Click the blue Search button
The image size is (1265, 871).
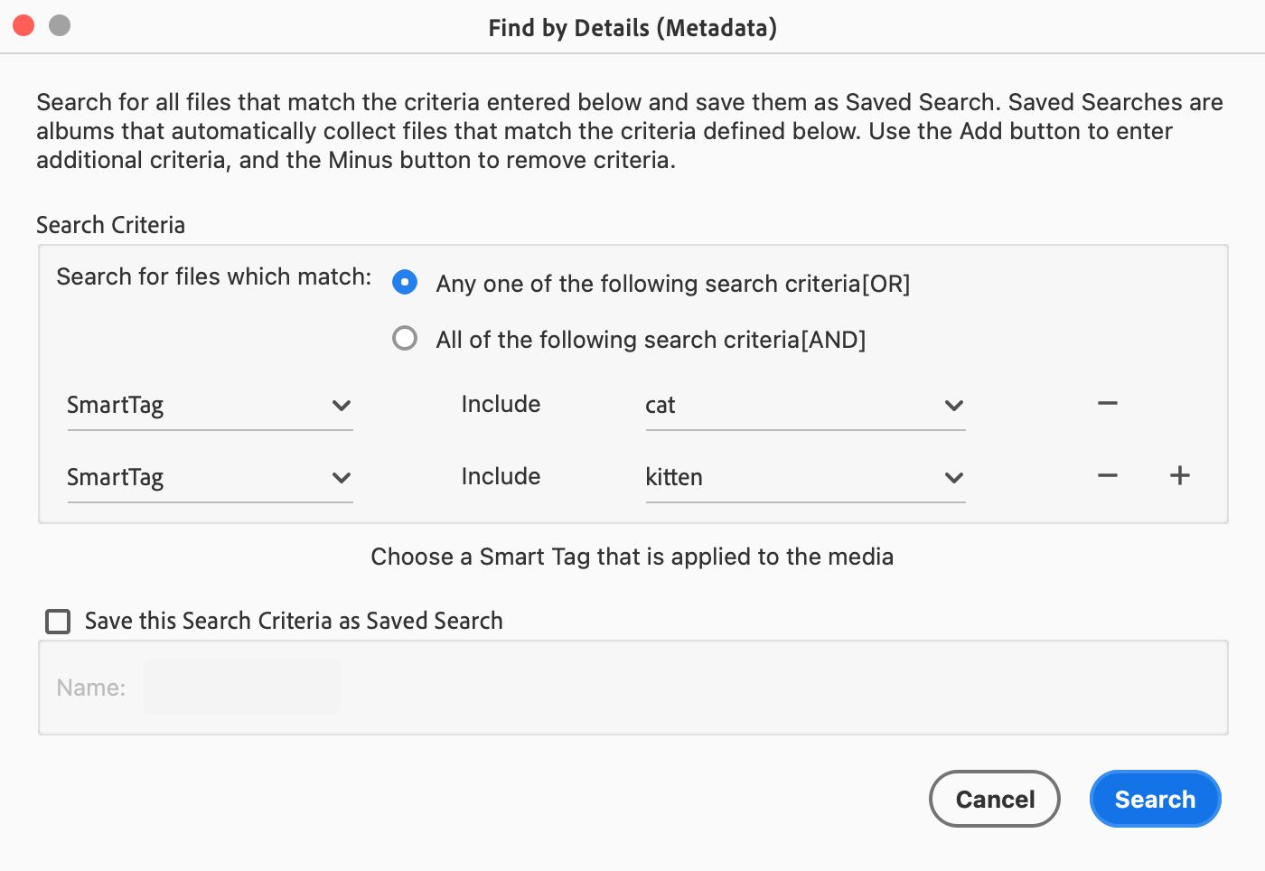(1155, 799)
